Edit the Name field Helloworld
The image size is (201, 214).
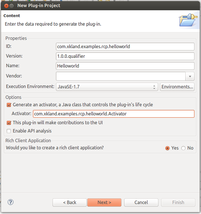[125, 66]
